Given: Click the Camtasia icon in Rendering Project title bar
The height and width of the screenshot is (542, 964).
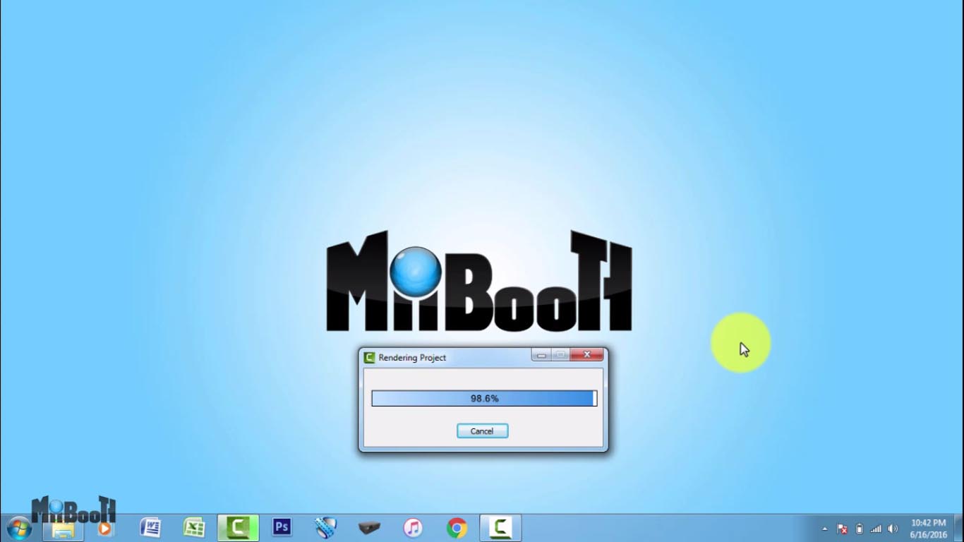Looking at the screenshot, I should (x=369, y=357).
